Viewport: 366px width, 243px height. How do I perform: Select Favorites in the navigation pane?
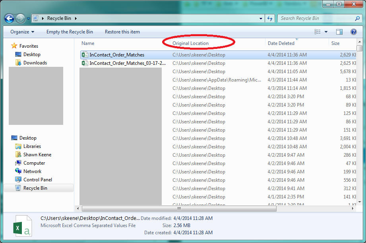pos(29,46)
